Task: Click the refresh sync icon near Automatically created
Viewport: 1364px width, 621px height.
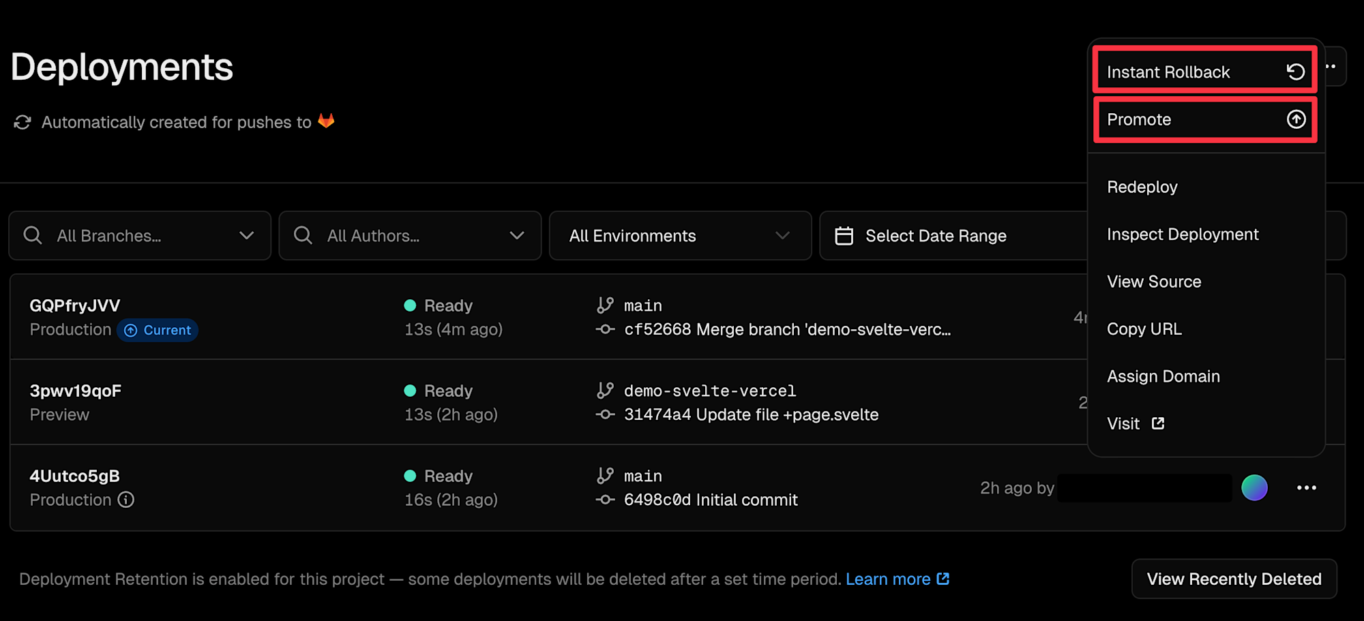Action: (23, 122)
